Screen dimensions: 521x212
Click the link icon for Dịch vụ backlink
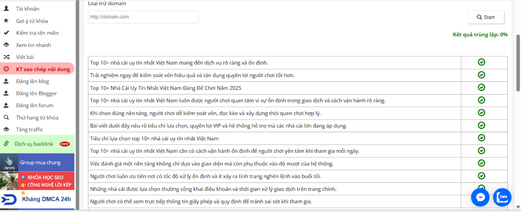tap(6, 144)
